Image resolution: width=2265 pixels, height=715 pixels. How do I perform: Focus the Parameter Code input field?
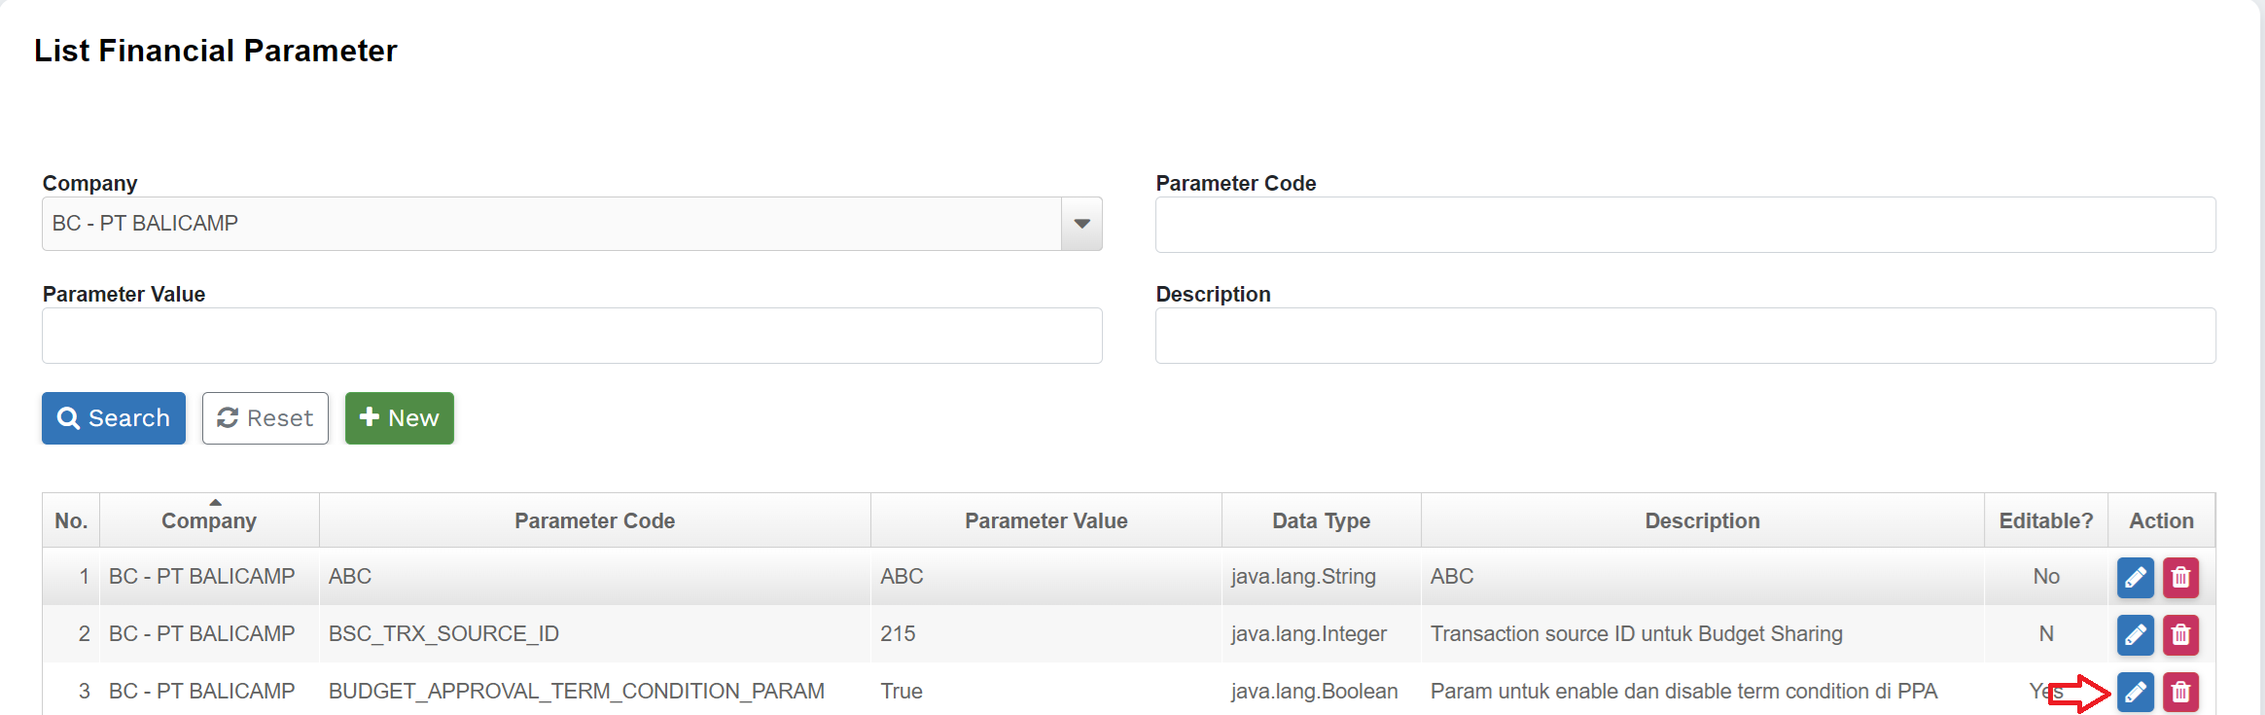(x=1684, y=225)
